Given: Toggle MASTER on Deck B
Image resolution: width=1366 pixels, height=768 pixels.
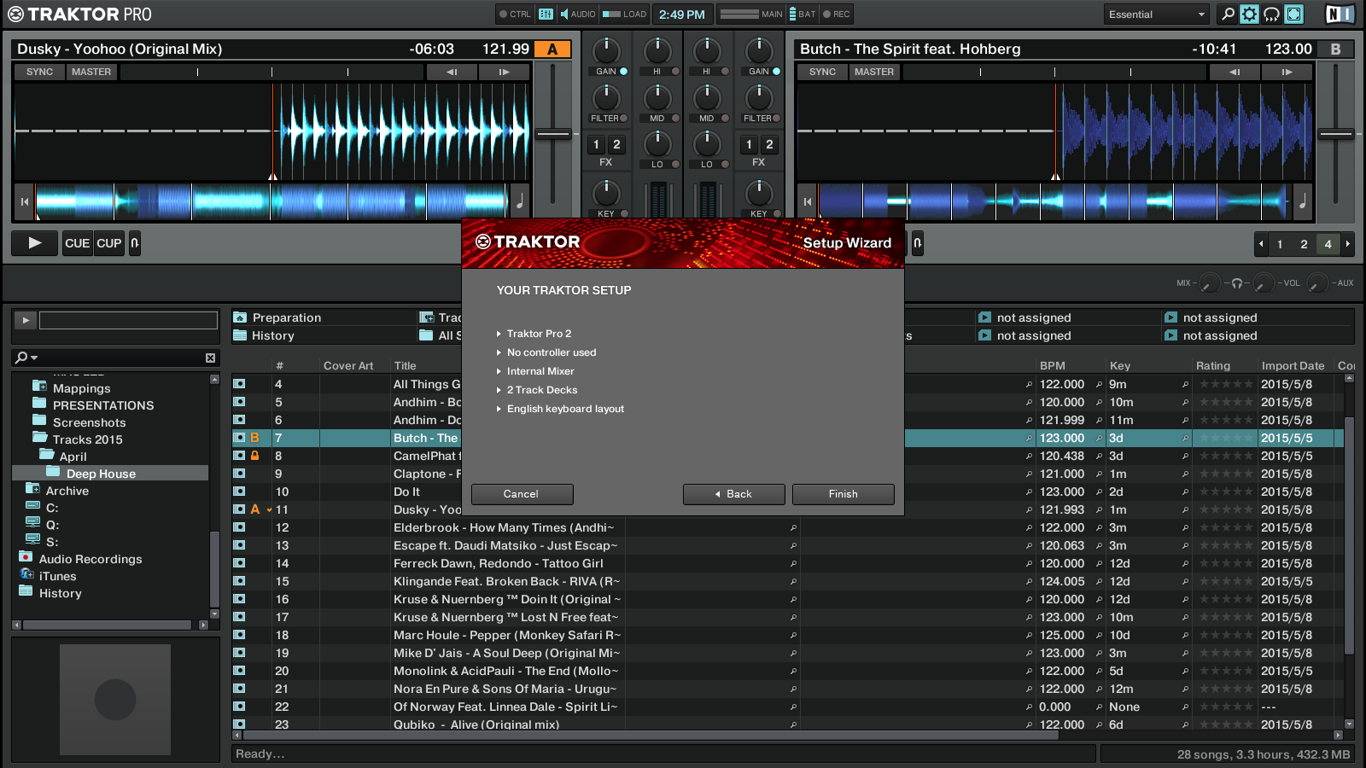Looking at the screenshot, I should [874, 72].
